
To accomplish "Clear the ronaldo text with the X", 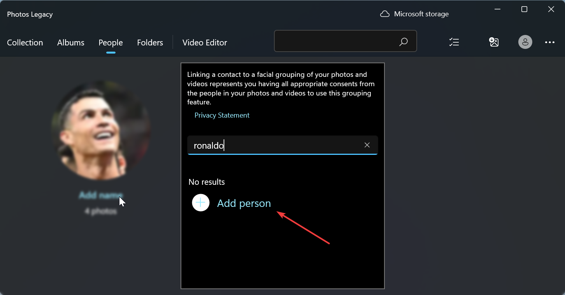I will [x=367, y=145].
